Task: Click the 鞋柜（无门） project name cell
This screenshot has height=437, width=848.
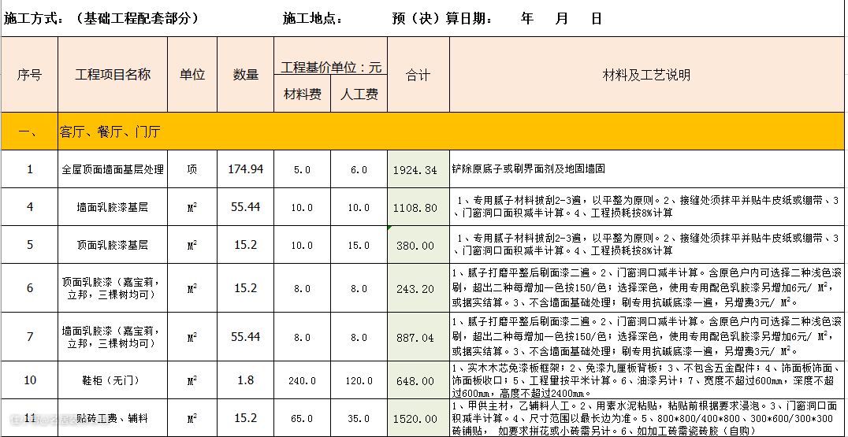Action: (113, 381)
